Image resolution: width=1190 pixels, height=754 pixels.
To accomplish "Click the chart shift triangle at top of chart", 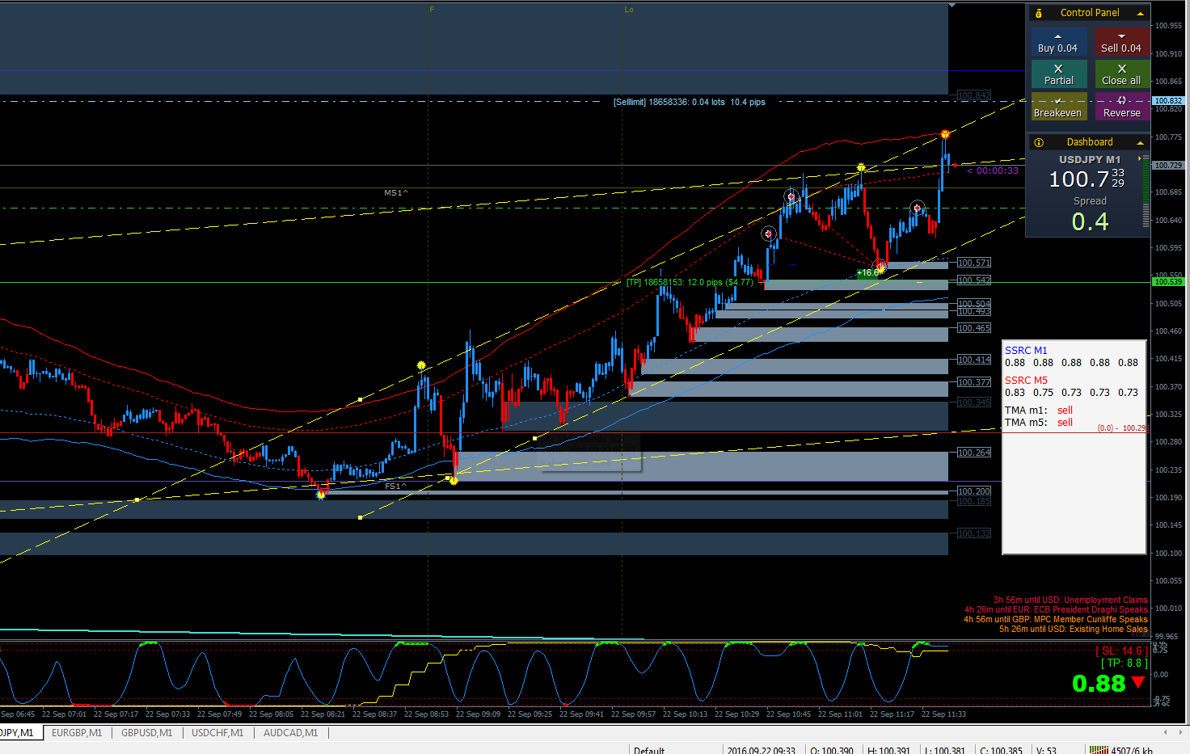I will click(x=952, y=5).
